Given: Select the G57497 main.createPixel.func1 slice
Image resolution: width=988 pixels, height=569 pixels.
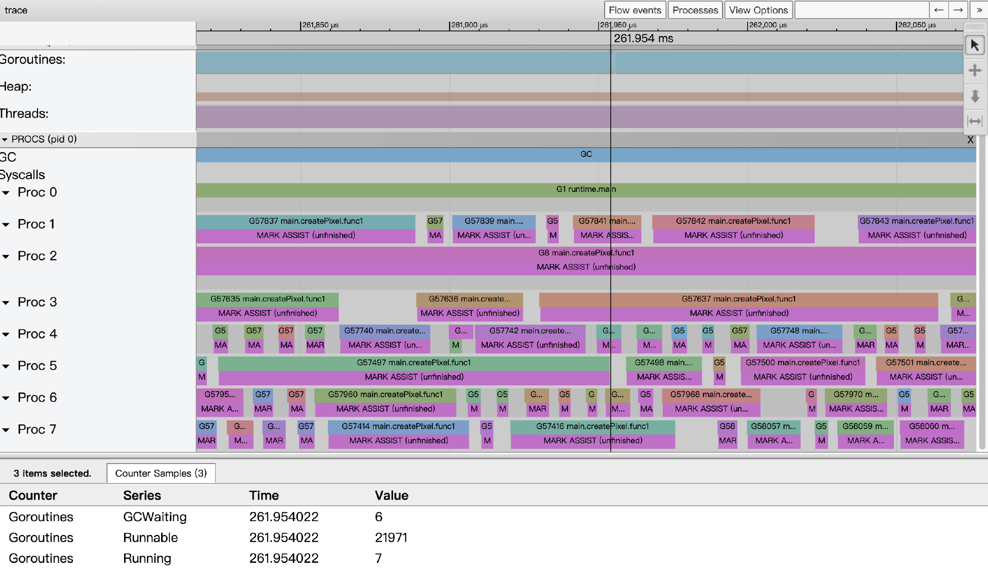Looking at the screenshot, I should pos(413,363).
